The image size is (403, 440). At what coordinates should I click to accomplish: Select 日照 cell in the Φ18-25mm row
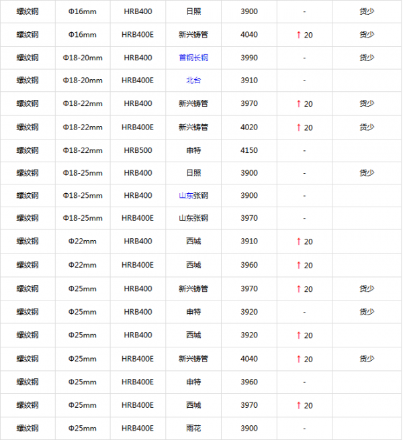coord(193,173)
